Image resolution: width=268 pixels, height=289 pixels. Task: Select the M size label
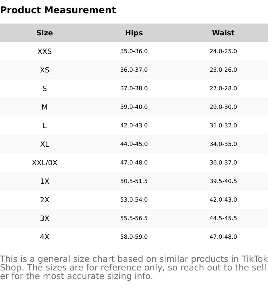point(45,107)
